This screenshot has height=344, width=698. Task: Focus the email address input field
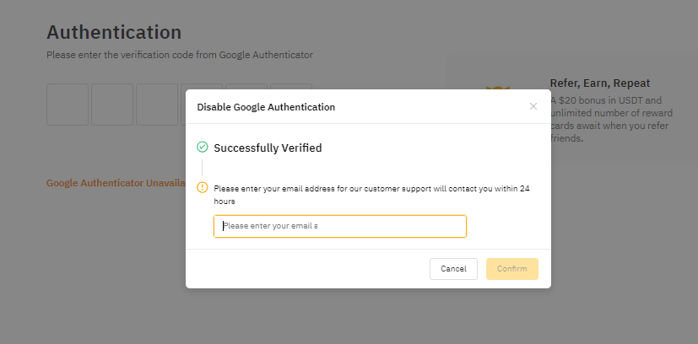[x=339, y=226]
